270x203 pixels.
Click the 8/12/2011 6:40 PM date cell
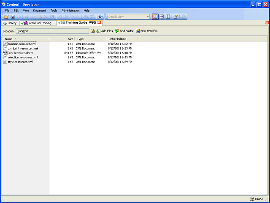coord(120,53)
